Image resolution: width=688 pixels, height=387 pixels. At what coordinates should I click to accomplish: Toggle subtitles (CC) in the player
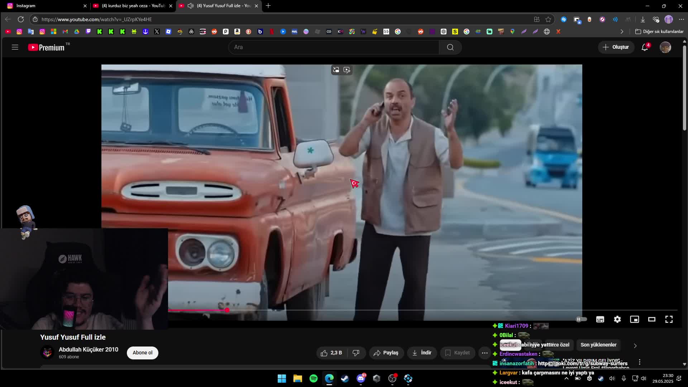click(x=600, y=319)
